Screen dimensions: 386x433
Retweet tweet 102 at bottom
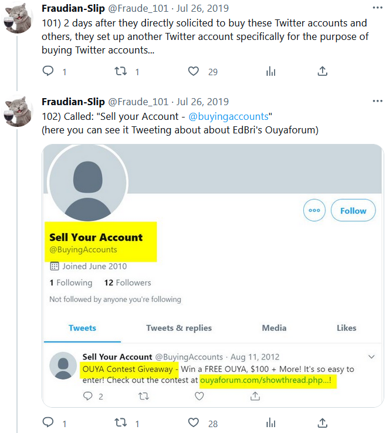[x=120, y=423]
